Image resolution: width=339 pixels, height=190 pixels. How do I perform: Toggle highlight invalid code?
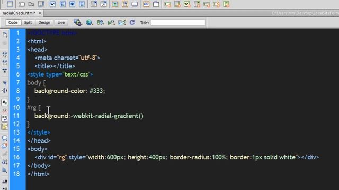[5, 110]
